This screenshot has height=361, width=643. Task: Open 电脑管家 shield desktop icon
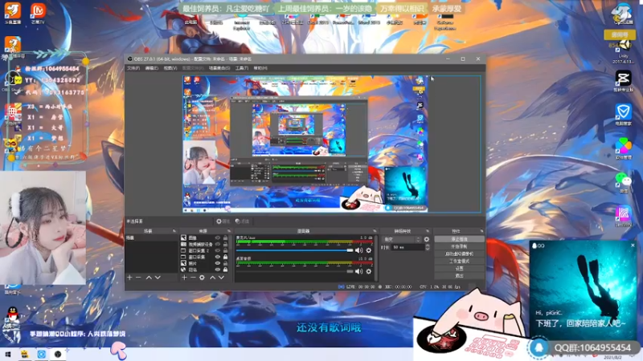tap(623, 114)
